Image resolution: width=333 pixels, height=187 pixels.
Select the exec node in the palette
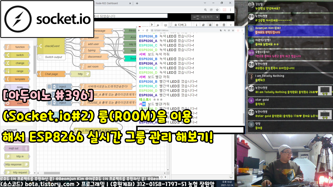[x=17, y=103]
